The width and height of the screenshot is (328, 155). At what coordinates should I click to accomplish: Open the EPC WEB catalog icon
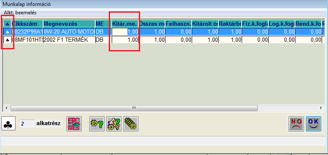point(74,124)
